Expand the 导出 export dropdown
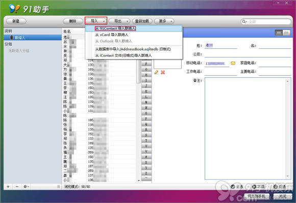The width and height of the screenshot is (296, 203). coord(128,21)
